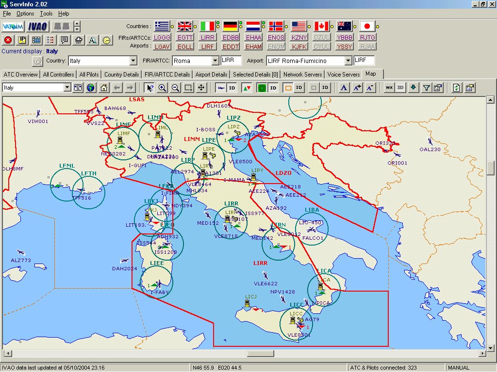Select the zoom-to-rectangle tool
This screenshot has height=372, width=497.
[188, 88]
